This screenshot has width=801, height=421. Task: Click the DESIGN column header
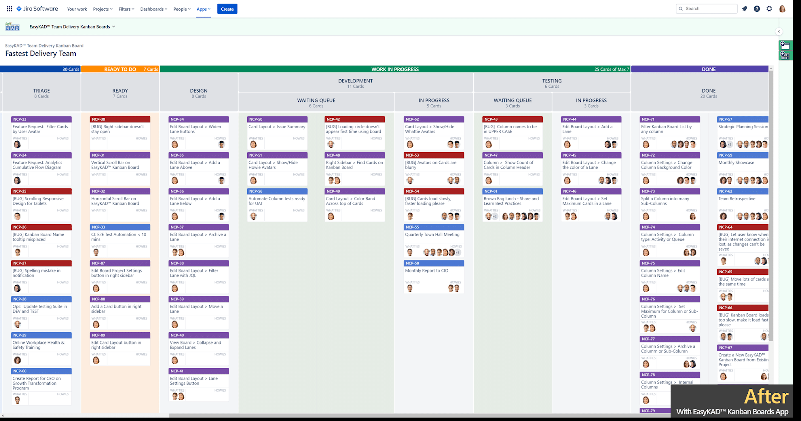pos(199,93)
